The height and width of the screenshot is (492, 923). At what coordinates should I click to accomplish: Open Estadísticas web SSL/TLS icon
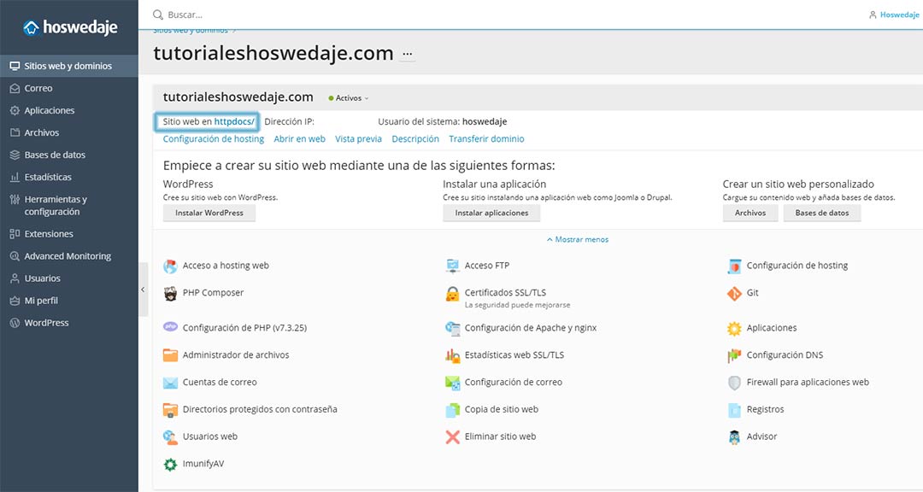point(452,354)
